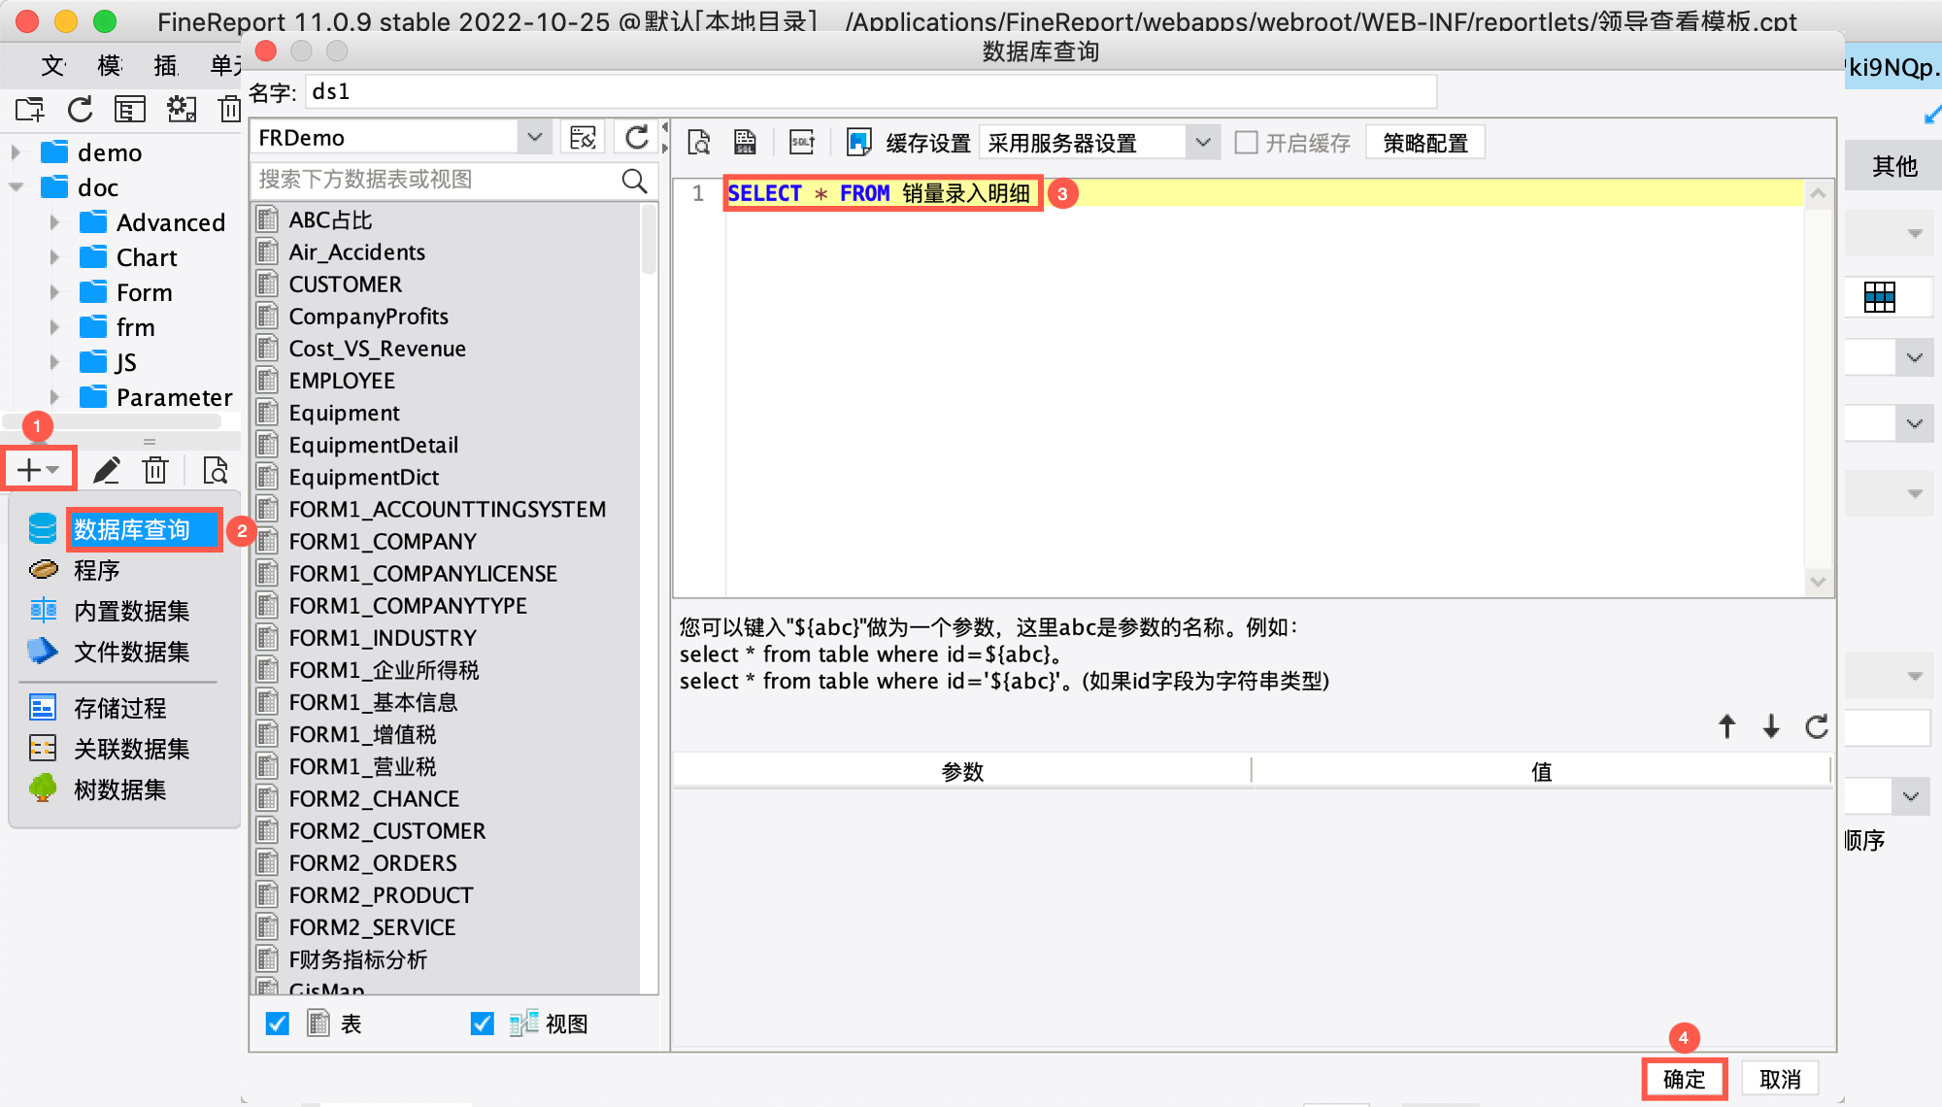1942x1107 pixels.
Task: Click the dataset trash delete icon
Action: [155, 471]
